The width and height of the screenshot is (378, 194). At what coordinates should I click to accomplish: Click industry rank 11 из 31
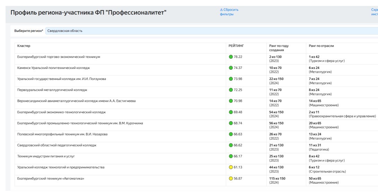315,145
